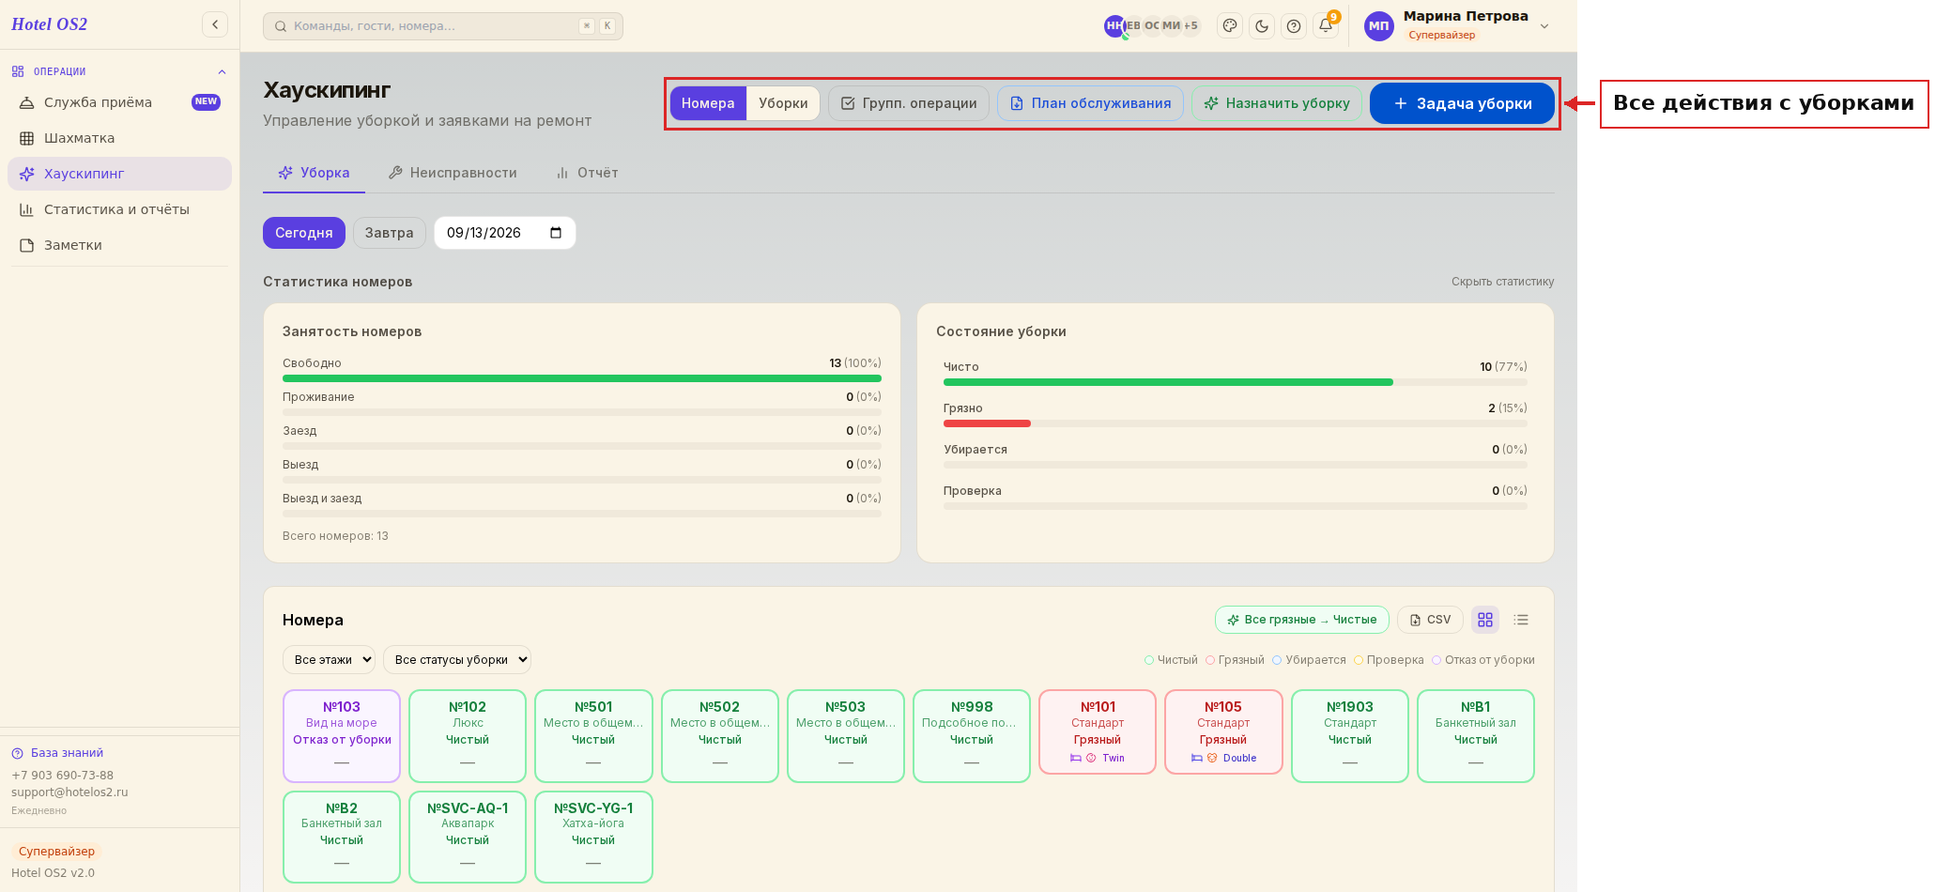The width and height of the screenshot is (1951, 892).
Task: Switch to grid view of rooms
Action: [1485, 620]
